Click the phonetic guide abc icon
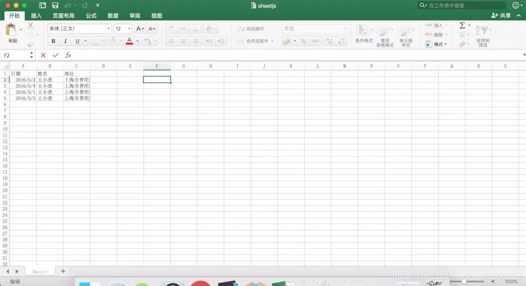Image resolution: width=526 pixels, height=286 pixels. tap(148, 41)
